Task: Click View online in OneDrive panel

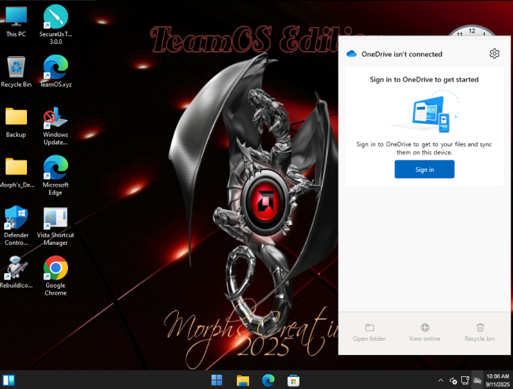Action: [424, 332]
